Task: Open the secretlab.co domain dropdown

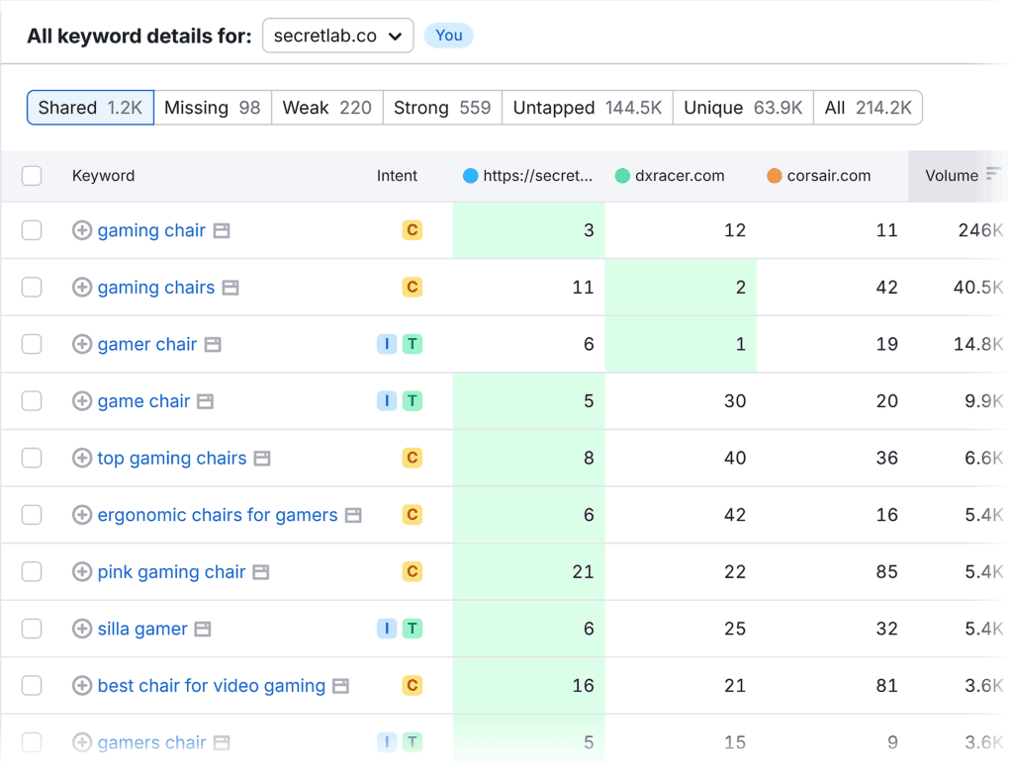Action: (x=337, y=35)
